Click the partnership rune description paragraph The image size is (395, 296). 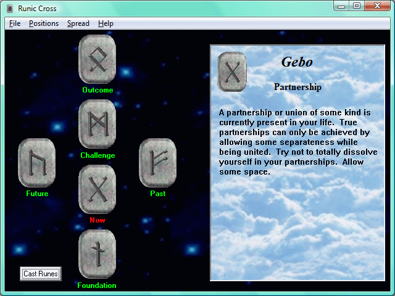pos(298,142)
